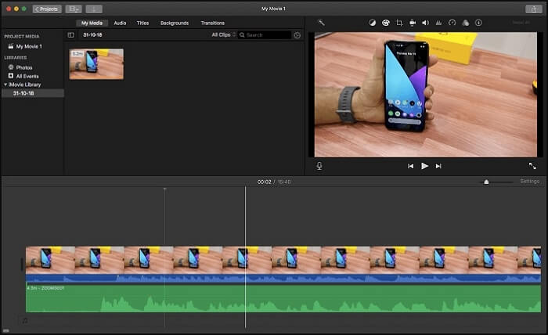The height and width of the screenshot is (335, 548).
Task: Click the microphone voiceover record icon
Action: (x=319, y=166)
